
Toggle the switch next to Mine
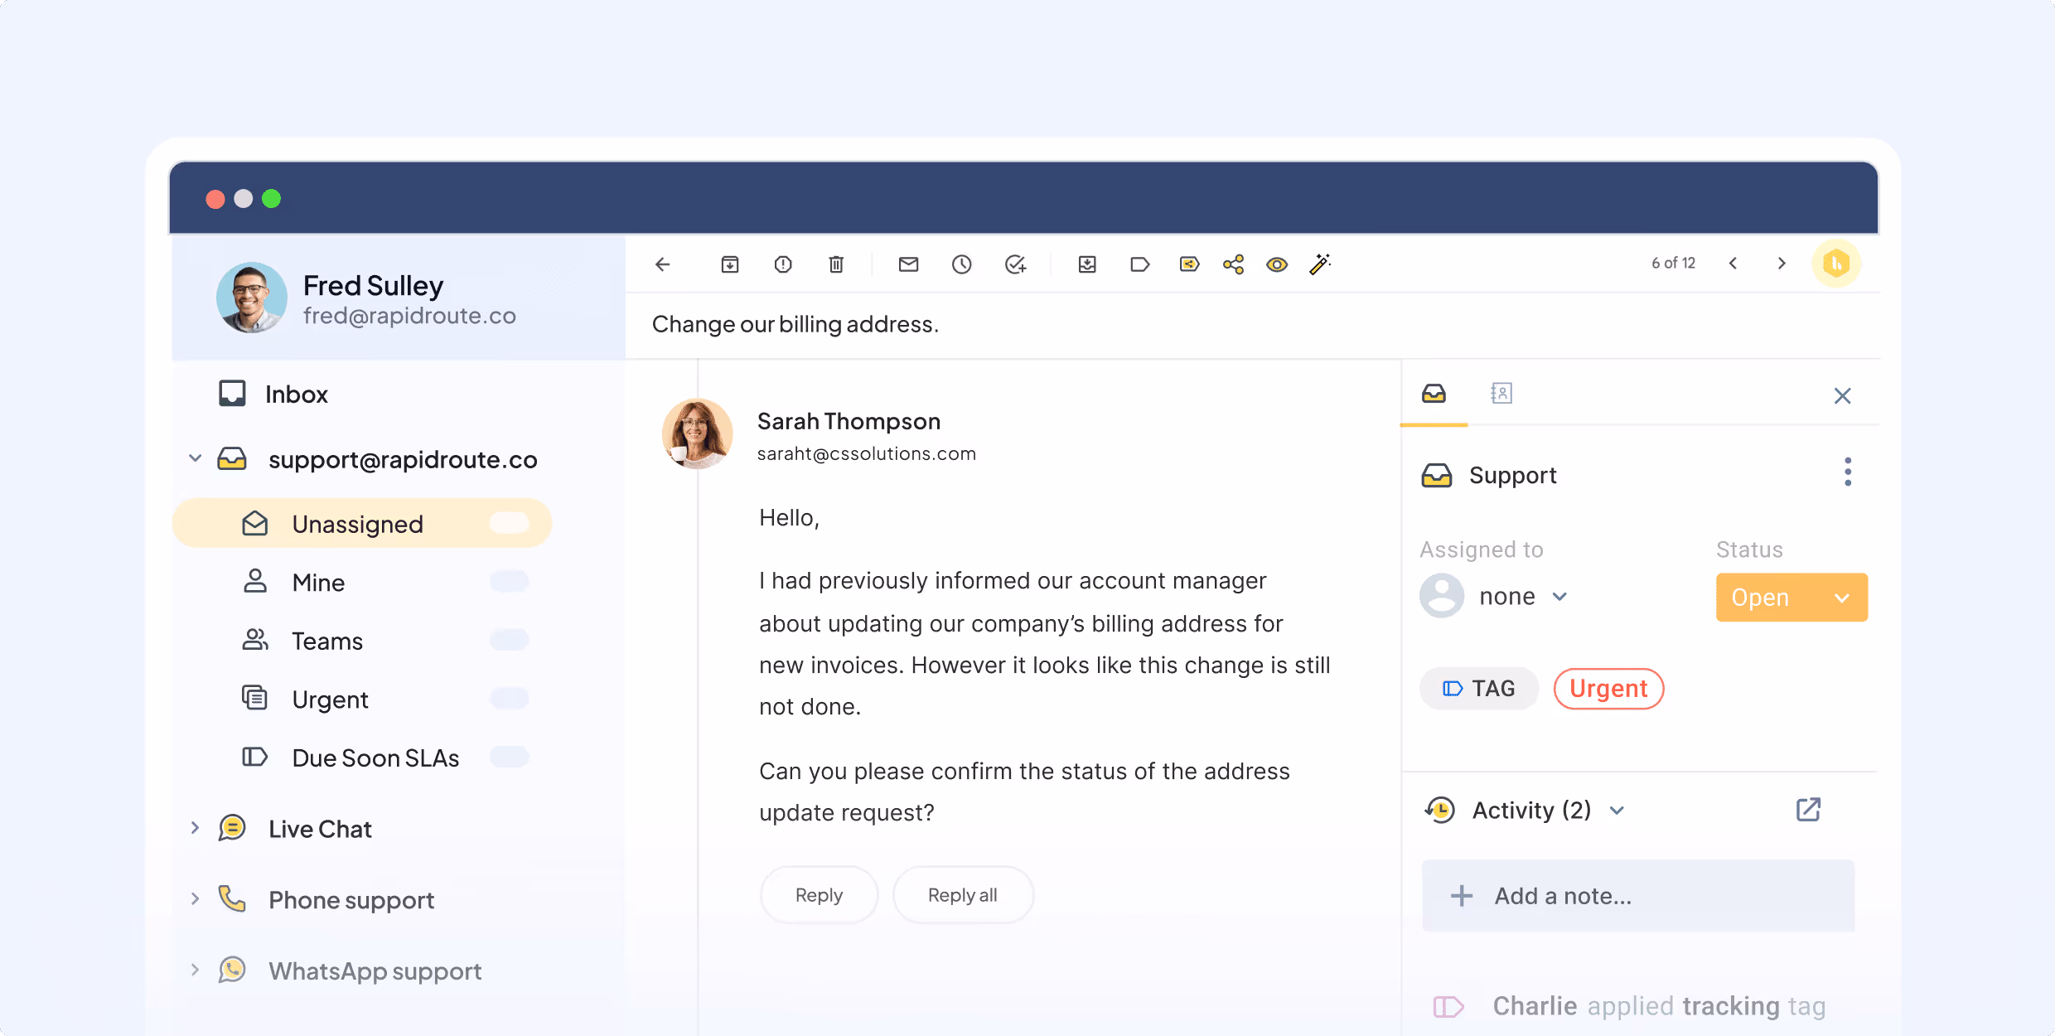[x=510, y=582]
